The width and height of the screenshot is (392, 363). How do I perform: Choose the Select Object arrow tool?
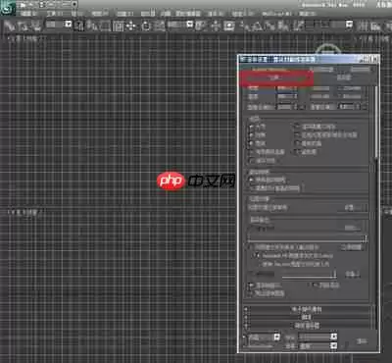pos(78,26)
